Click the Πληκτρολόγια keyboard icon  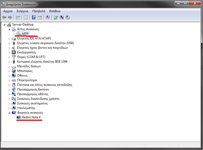tap(14, 80)
